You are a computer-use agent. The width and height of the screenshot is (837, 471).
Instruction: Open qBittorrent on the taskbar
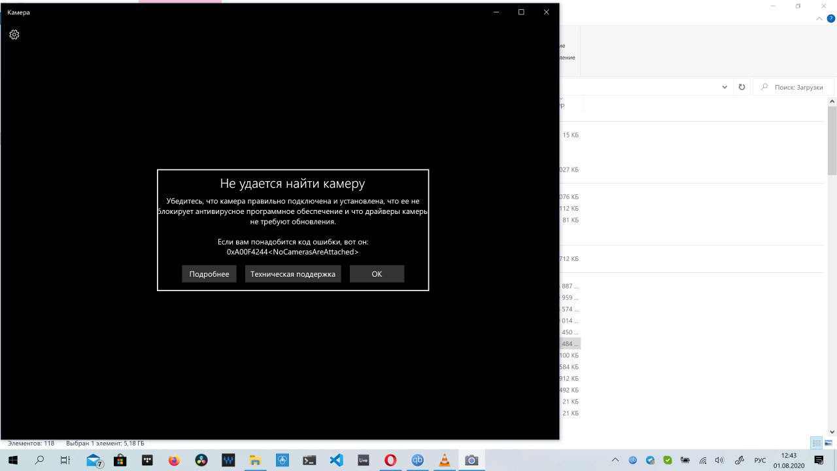[417, 460]
